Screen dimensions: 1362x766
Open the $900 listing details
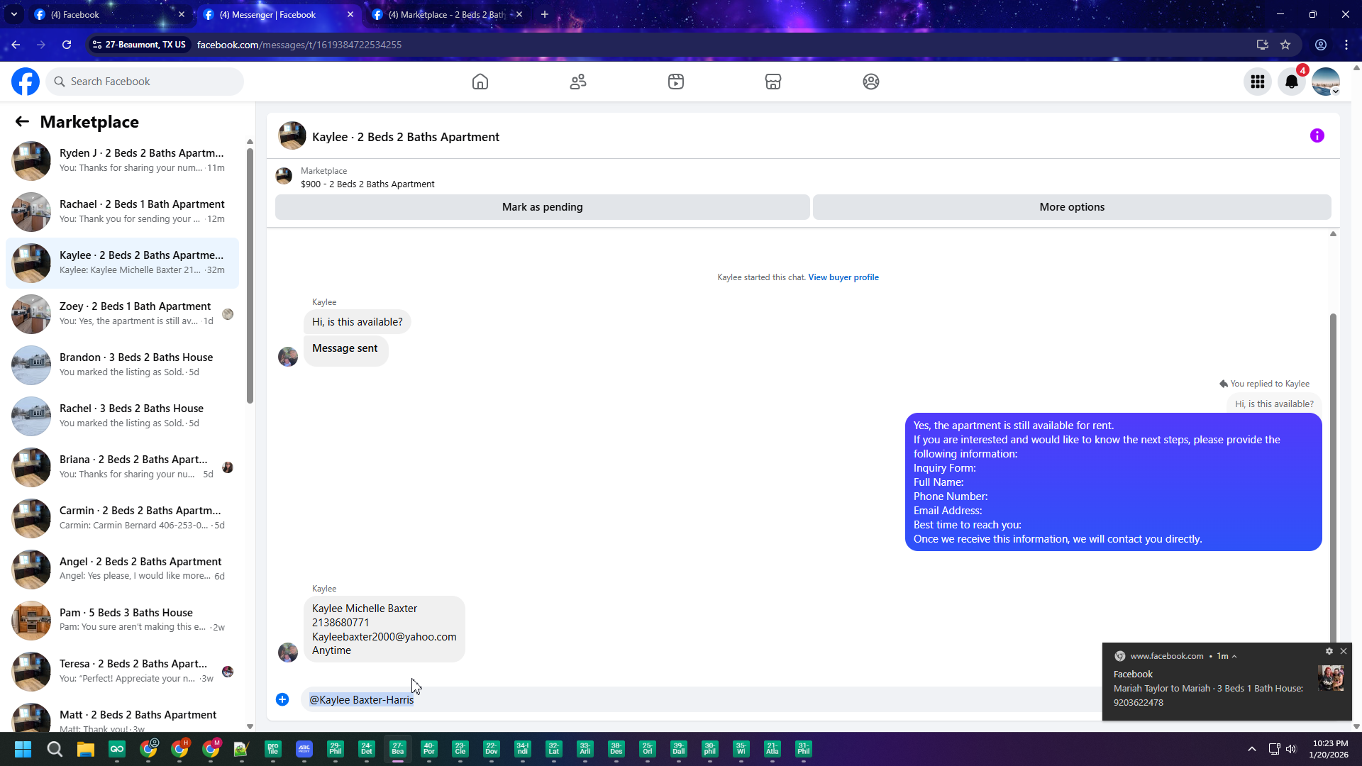coord(367,184)
